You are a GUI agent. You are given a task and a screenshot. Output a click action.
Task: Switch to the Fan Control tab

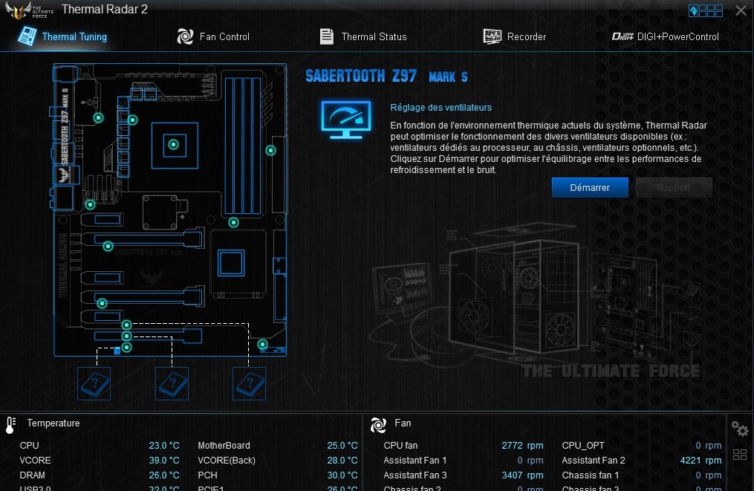pos(213,36)
